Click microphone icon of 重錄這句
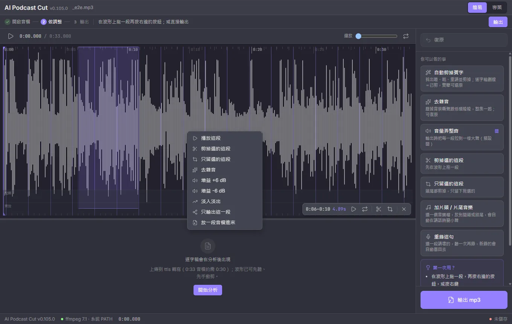This screenshot has height=324, width=512. tap(428, 237)
